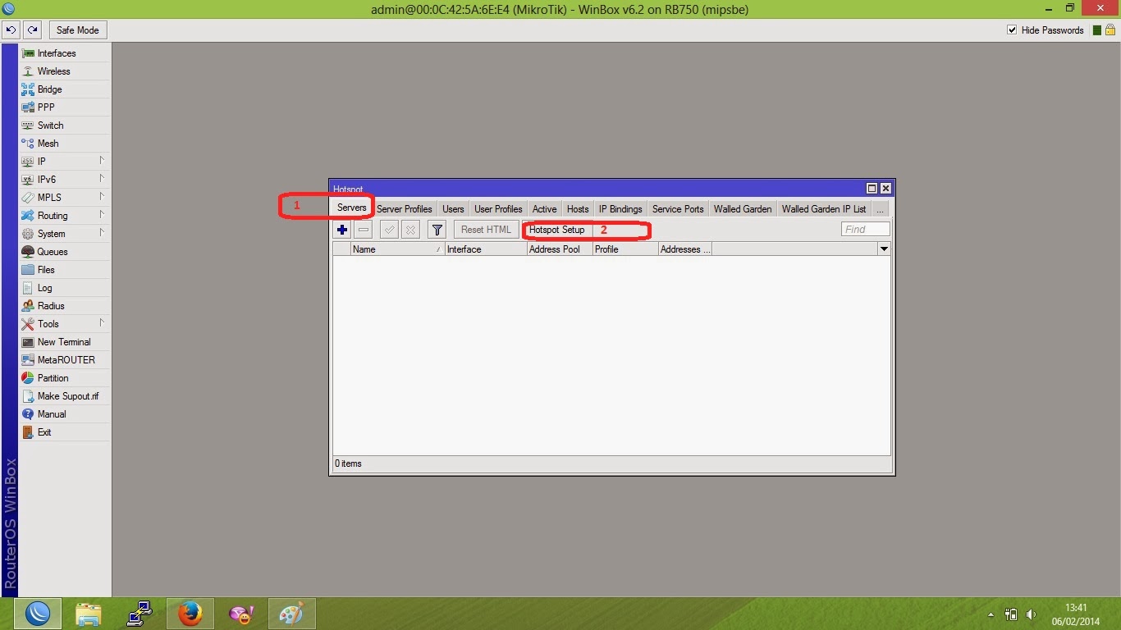The image size is (1121, 630).
Task: Click the Disable cross button
Action: tap(410, 230)
